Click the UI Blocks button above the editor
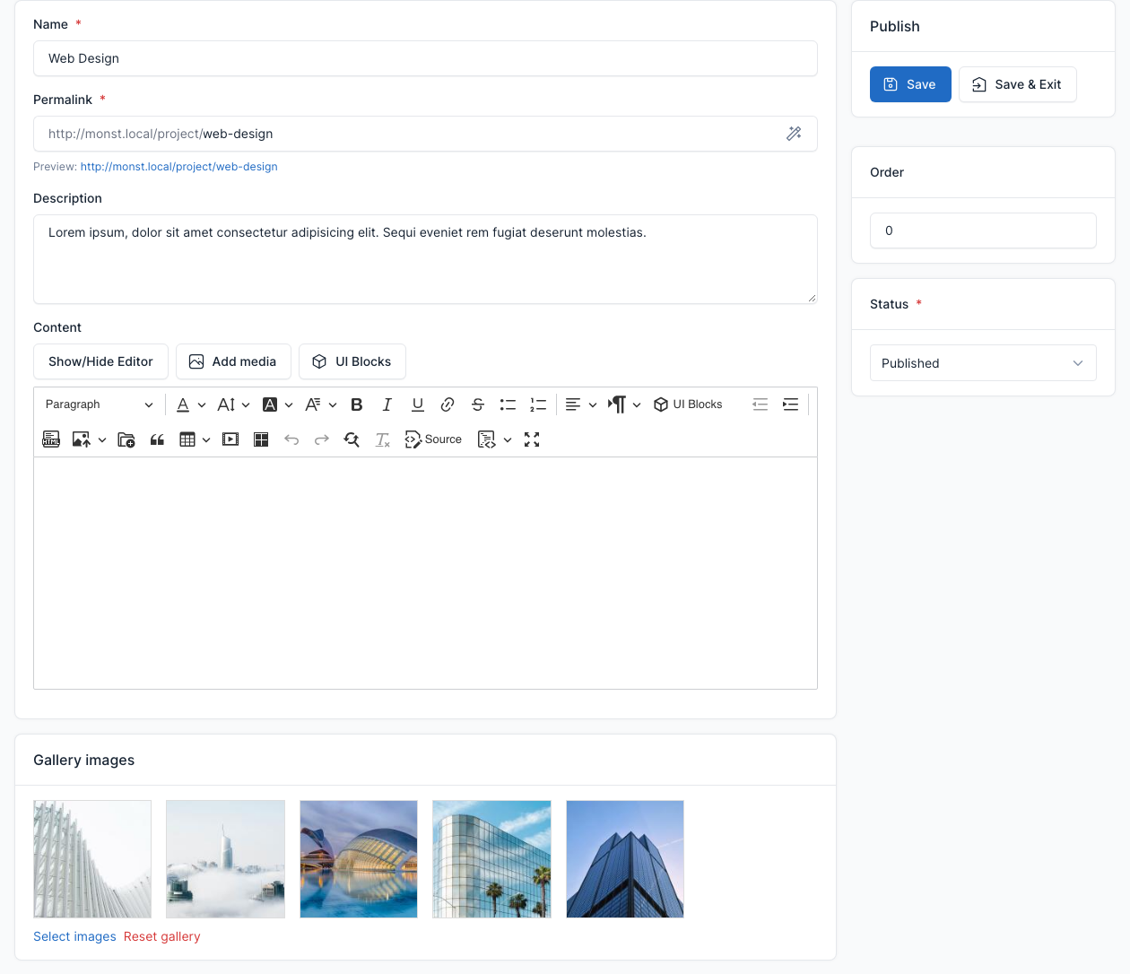This screenshot has height=974, width=1130. click(352, 361)
